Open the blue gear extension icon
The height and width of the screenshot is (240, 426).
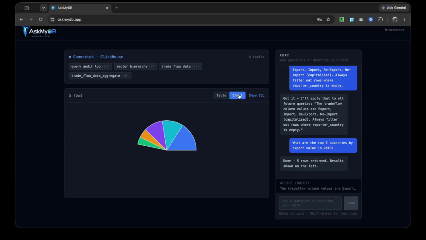tap(371, 19)
